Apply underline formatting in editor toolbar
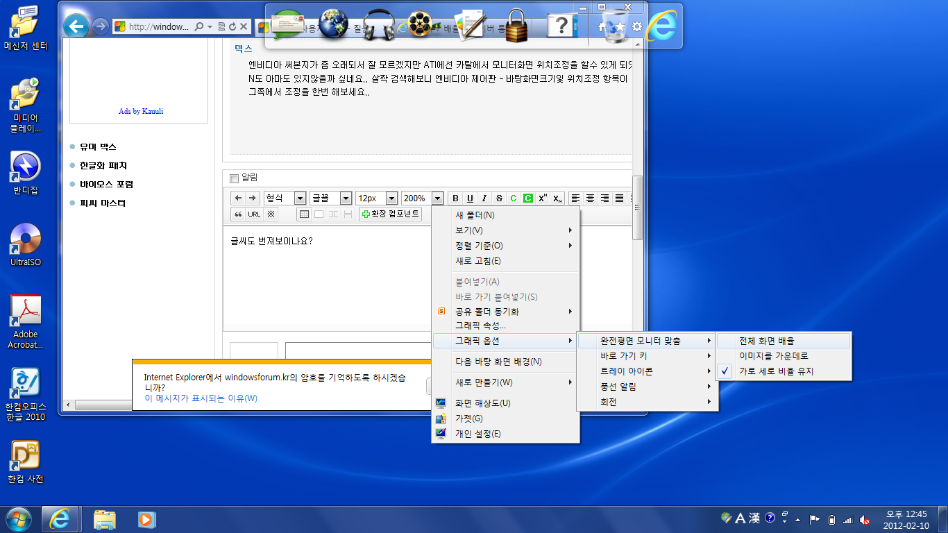The width and height of the screenshot is (948, 533). 470,198
